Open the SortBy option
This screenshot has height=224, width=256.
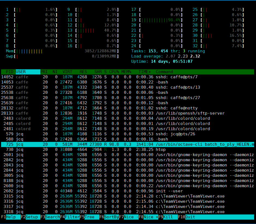coord(112,217)
